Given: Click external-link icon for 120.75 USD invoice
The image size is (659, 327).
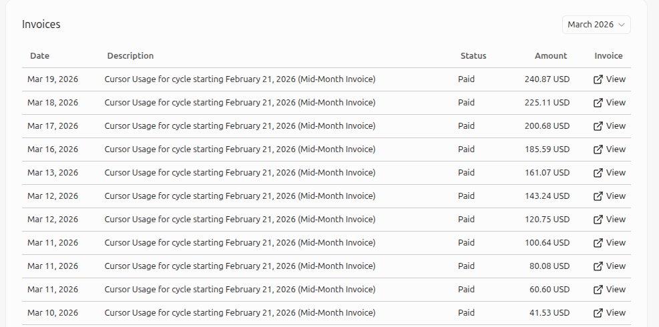Looking at the screenshot, I should [598, 220].
